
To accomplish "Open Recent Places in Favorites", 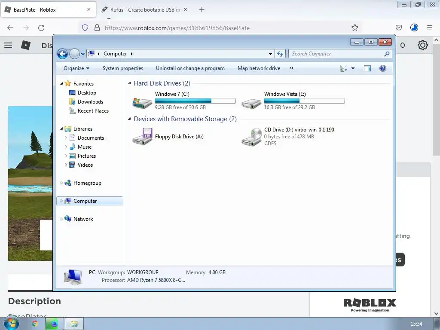I will (x=93, y=110).
